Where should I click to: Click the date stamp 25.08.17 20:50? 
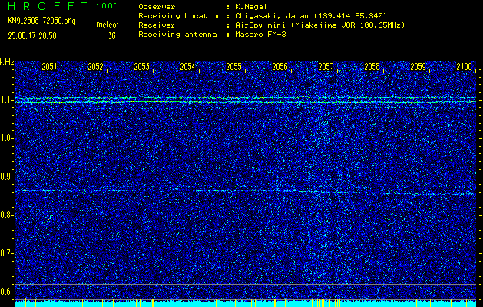tap(32, 36)
